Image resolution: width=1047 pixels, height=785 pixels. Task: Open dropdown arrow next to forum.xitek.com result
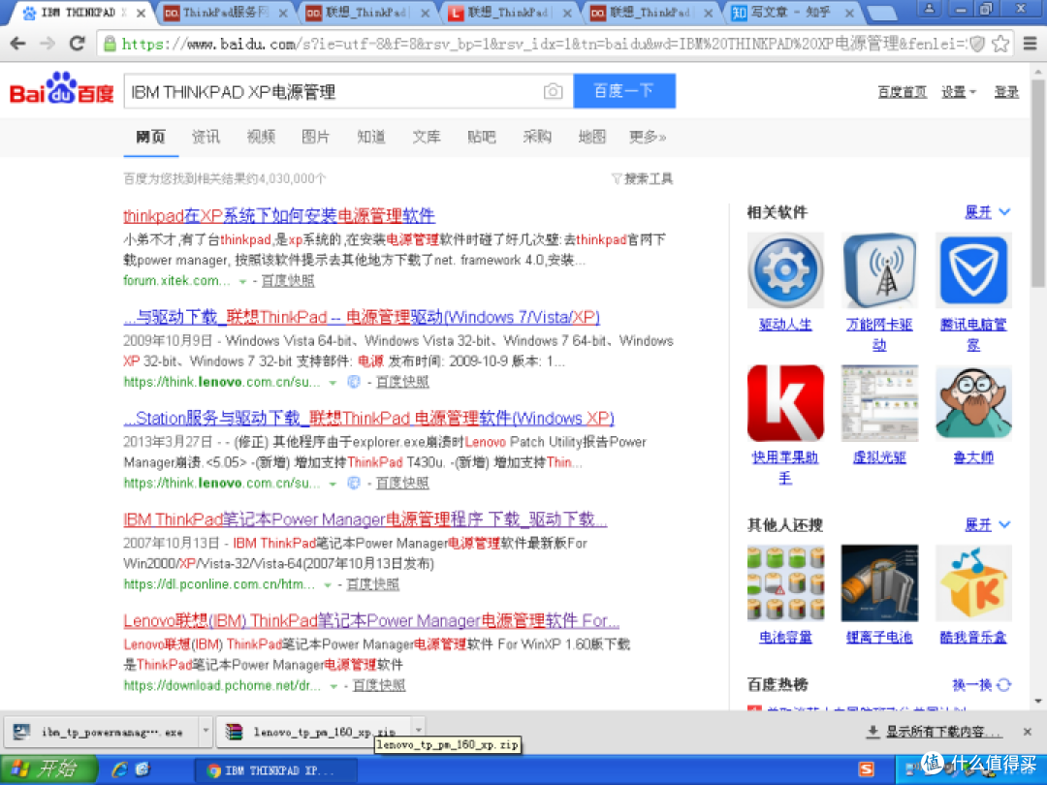pyautogui.click(x=242, y=282)
